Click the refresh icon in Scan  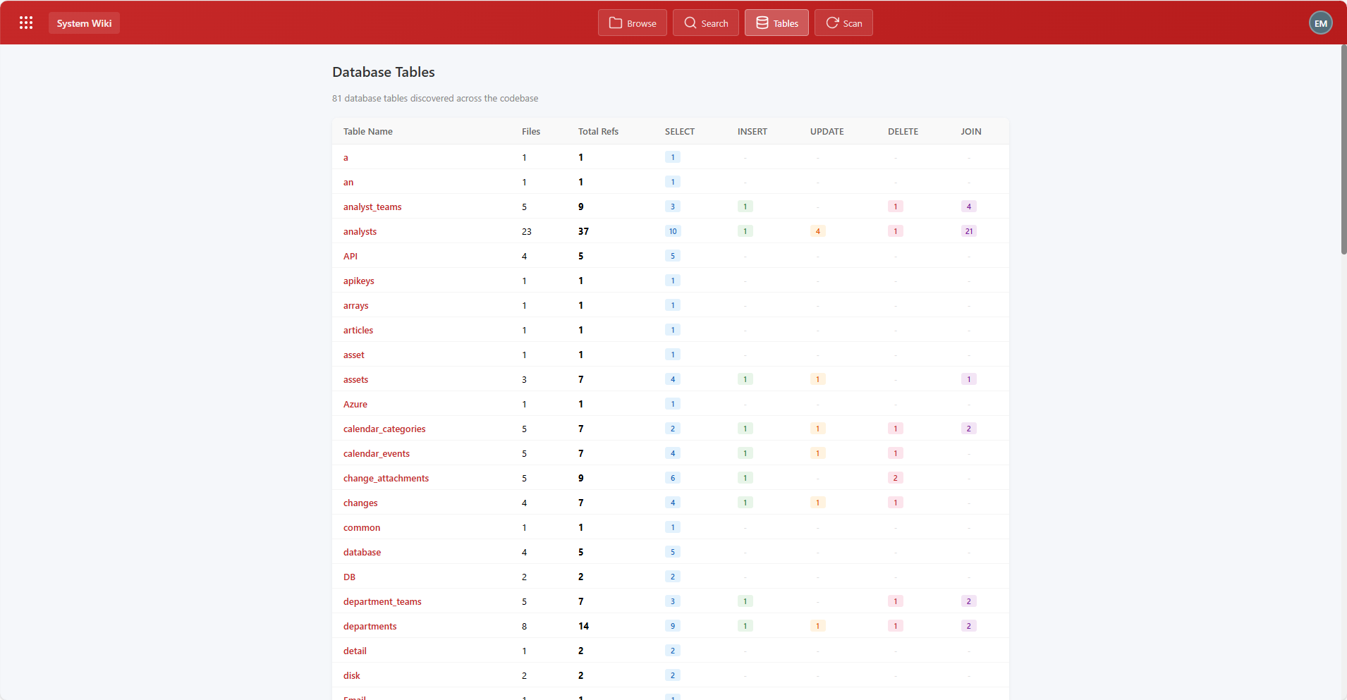832,23
